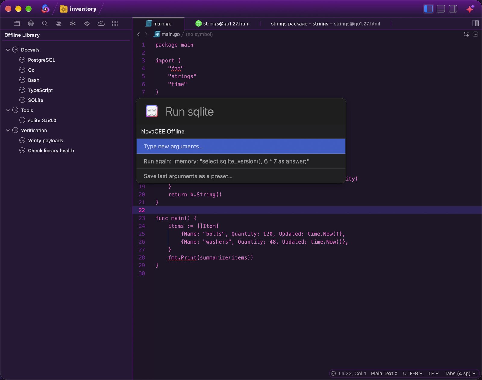Screen dimensions: 482x380
Task: Toggle the left sidebar visibility
Action: point(428,9)
